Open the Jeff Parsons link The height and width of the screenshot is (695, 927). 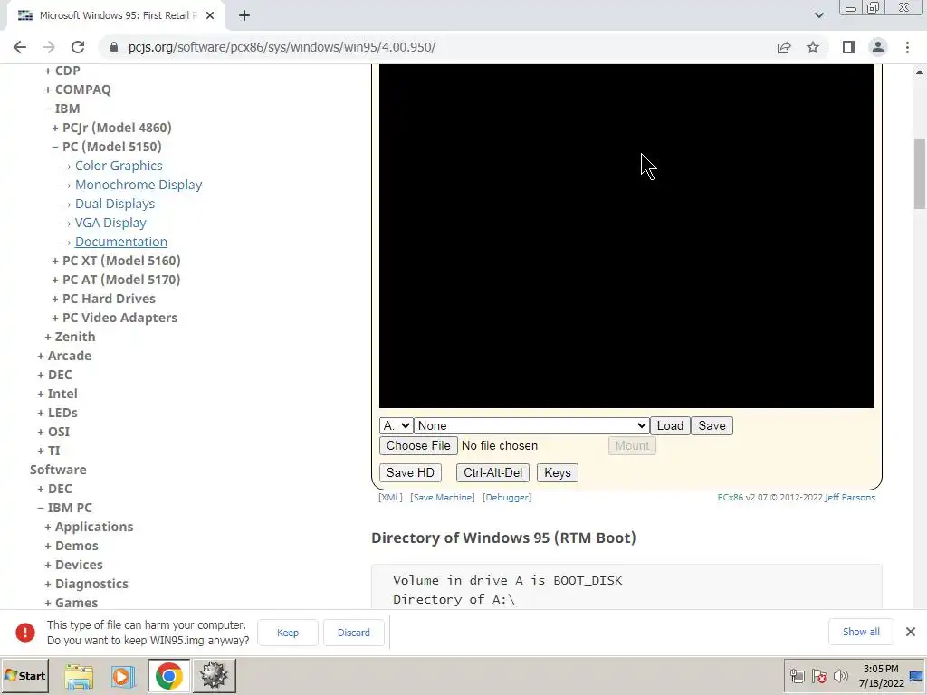coord(850,497)
